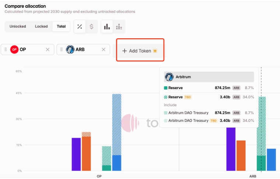Click the crown premium icon on Add Token
280x179 pixels.
[155, 51]
